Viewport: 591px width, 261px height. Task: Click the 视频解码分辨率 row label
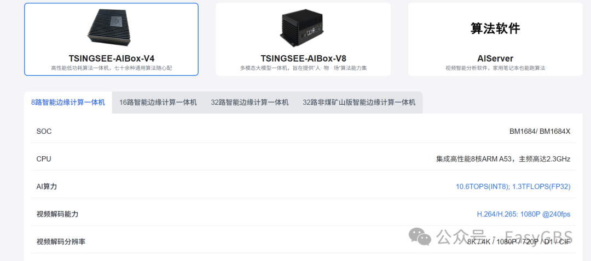click(61, 242)
